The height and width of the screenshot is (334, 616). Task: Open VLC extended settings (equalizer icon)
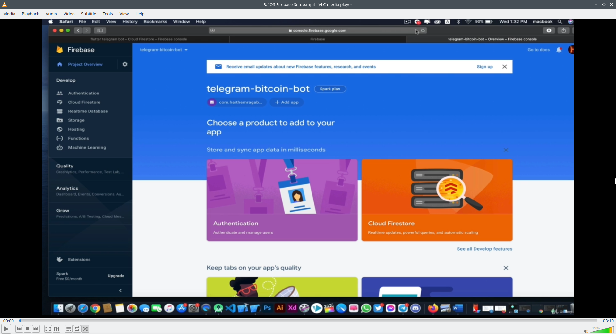[56, 329]
